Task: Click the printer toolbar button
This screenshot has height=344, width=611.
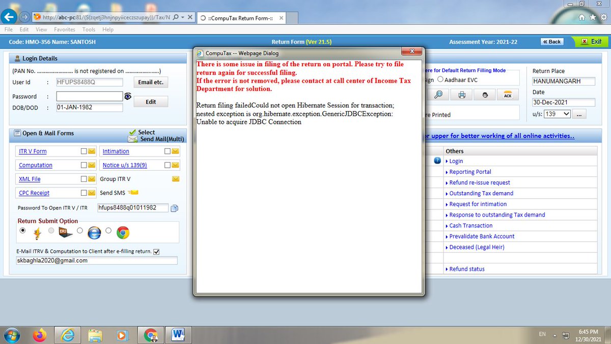Action: [461, 95]
